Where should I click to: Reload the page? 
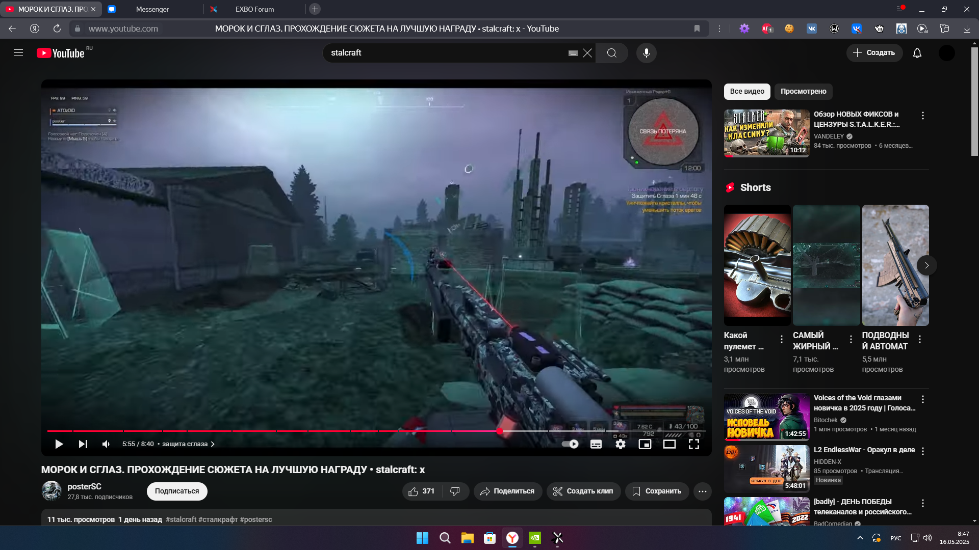57,29
